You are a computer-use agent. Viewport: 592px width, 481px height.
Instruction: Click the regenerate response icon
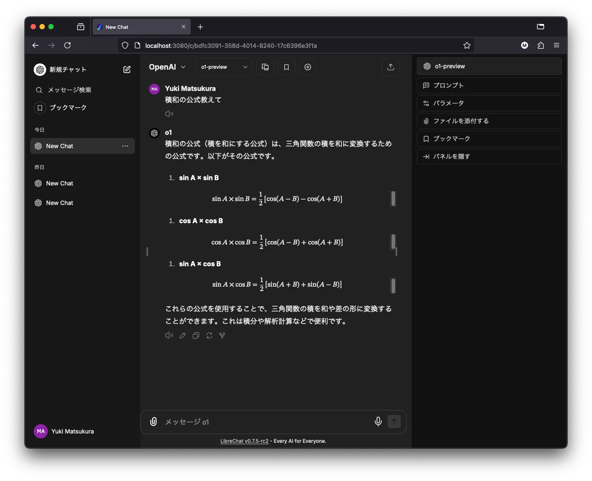pos(209,335)
